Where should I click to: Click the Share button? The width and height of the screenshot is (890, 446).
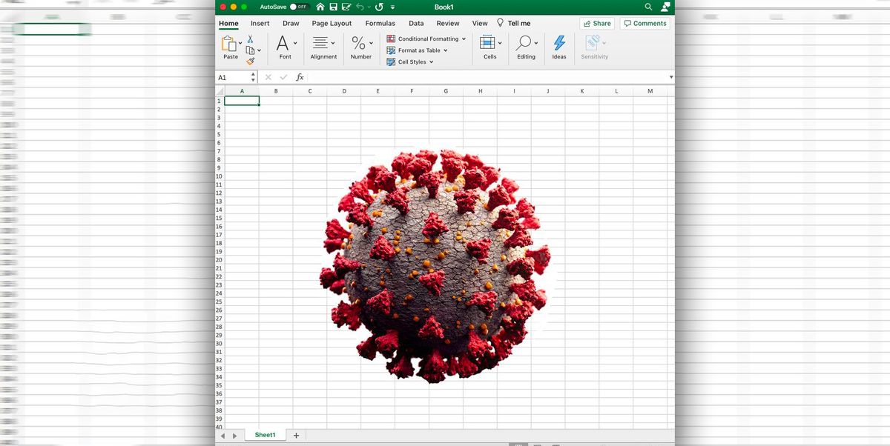tap(596, 23)
